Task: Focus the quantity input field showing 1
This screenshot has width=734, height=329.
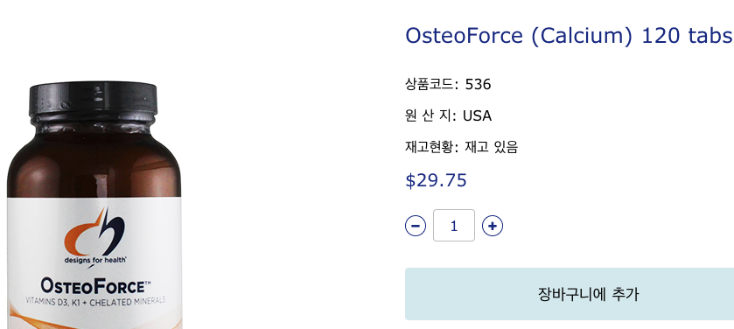Action: [453, 226]
